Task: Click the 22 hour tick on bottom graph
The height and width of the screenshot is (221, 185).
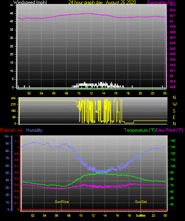Action: click(153, 215)
